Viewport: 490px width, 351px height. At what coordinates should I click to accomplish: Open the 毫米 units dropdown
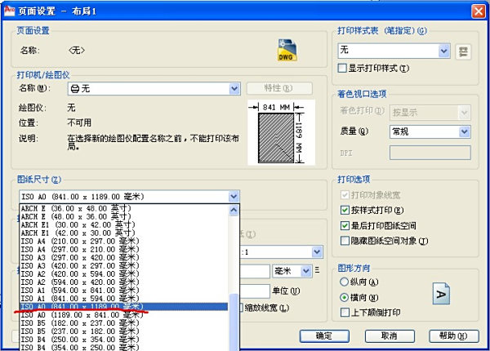306,271
